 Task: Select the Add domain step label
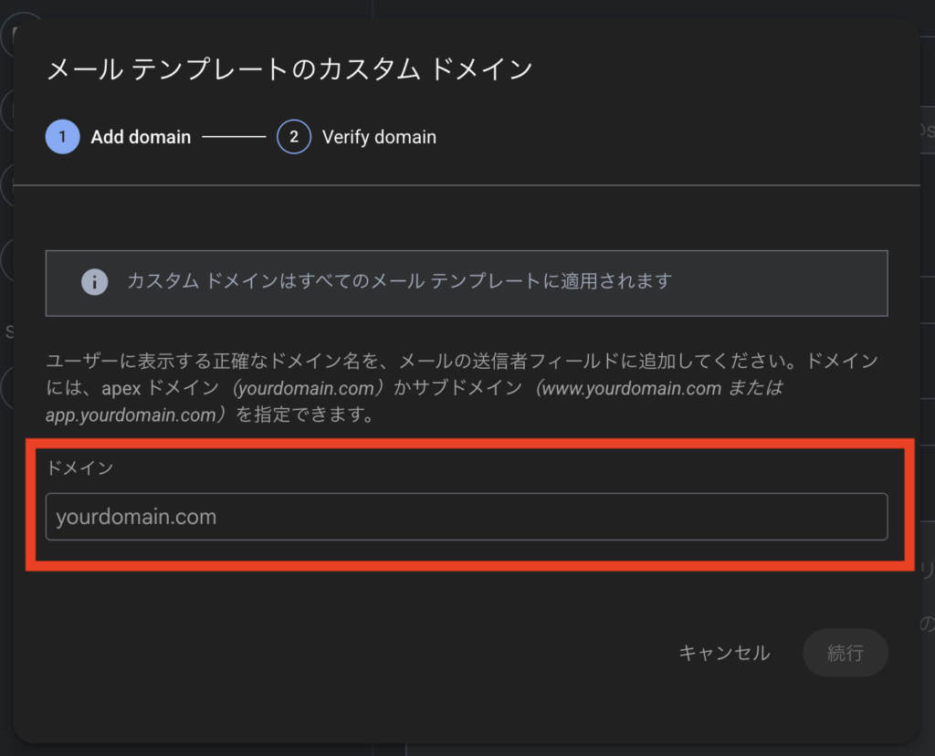pos(141,137)
